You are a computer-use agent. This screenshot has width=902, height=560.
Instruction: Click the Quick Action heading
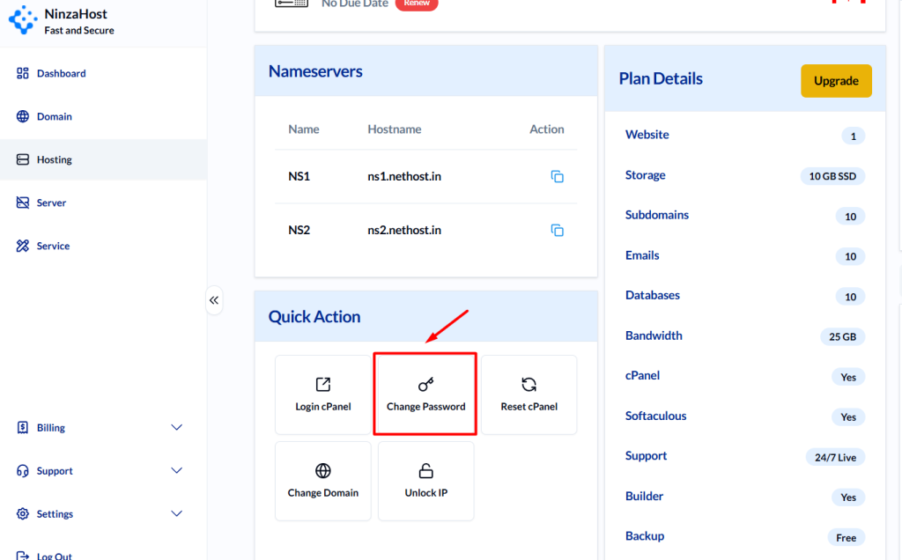click(x=314, y=316)
